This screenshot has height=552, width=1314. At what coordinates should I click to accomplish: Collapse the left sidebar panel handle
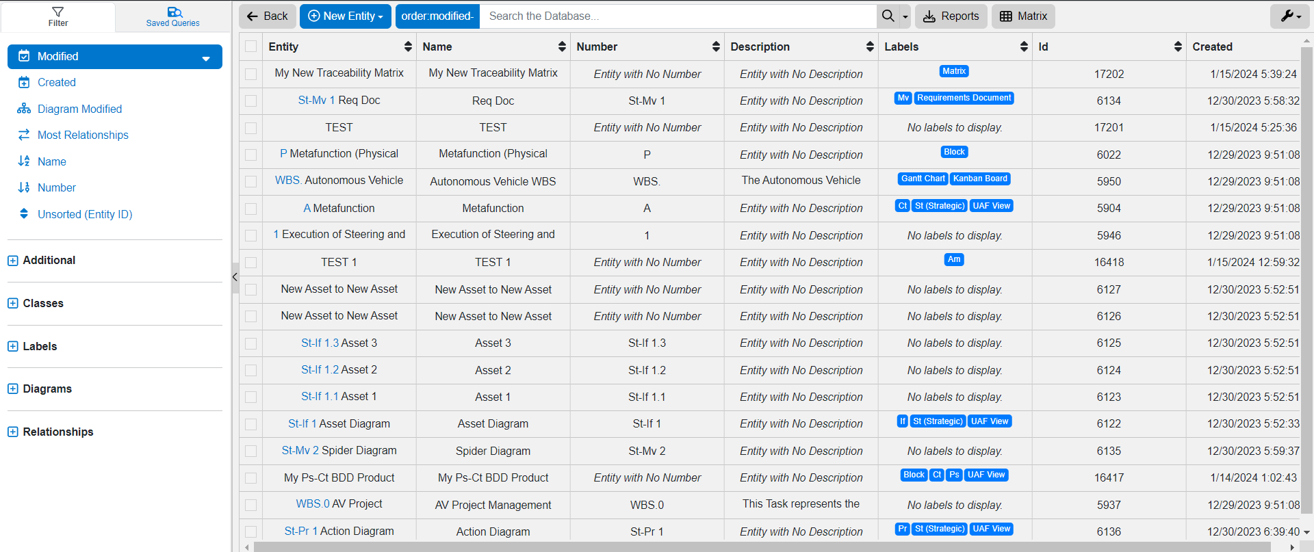pyautogui.click(x=235, y=277)
